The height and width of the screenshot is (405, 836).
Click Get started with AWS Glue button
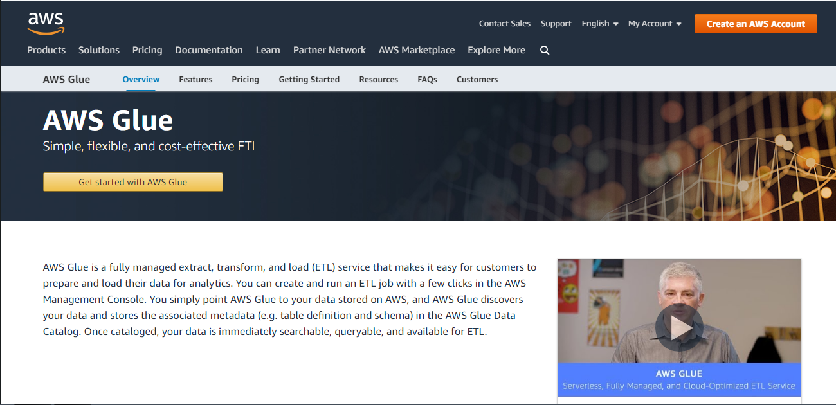[133, 182]
